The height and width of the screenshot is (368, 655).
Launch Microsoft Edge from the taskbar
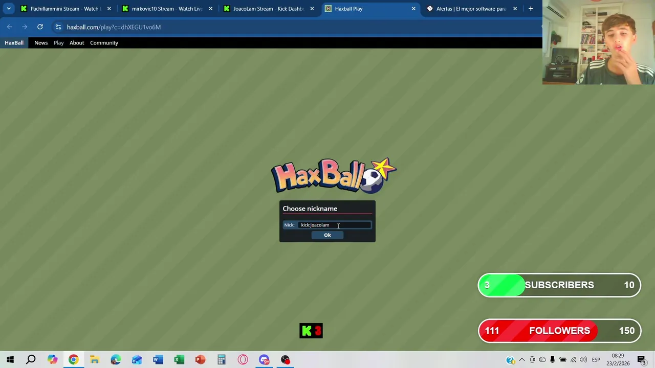[x=116, y=360]
